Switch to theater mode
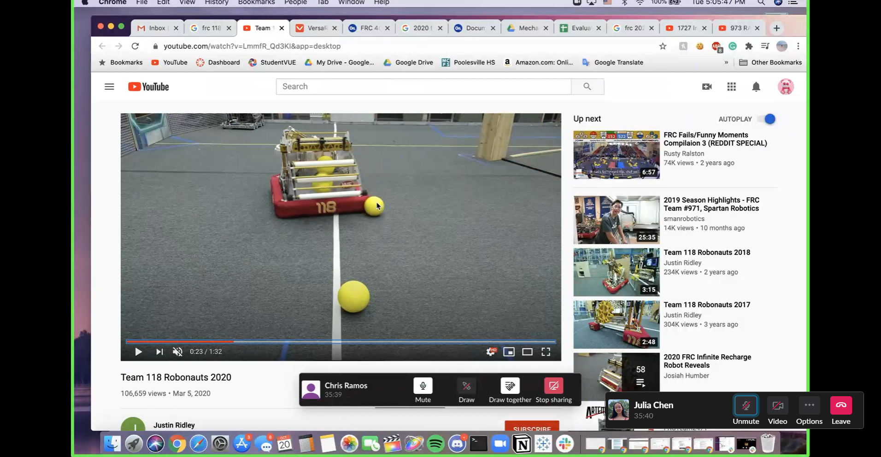881x457 pixels. (x=527, y=352)
